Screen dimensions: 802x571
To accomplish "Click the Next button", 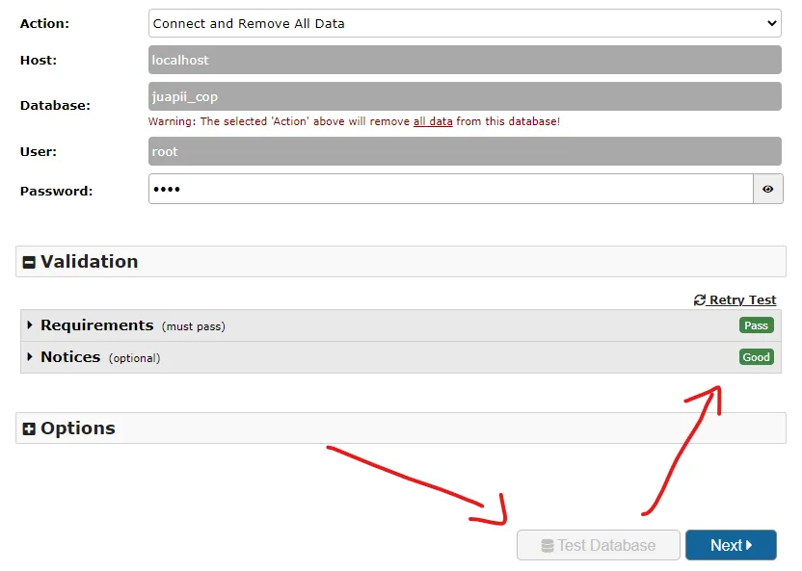I will pyautogui.click(x=731, y=545).
